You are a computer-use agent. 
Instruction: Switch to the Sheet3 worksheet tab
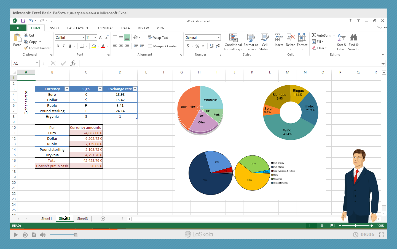82,219
